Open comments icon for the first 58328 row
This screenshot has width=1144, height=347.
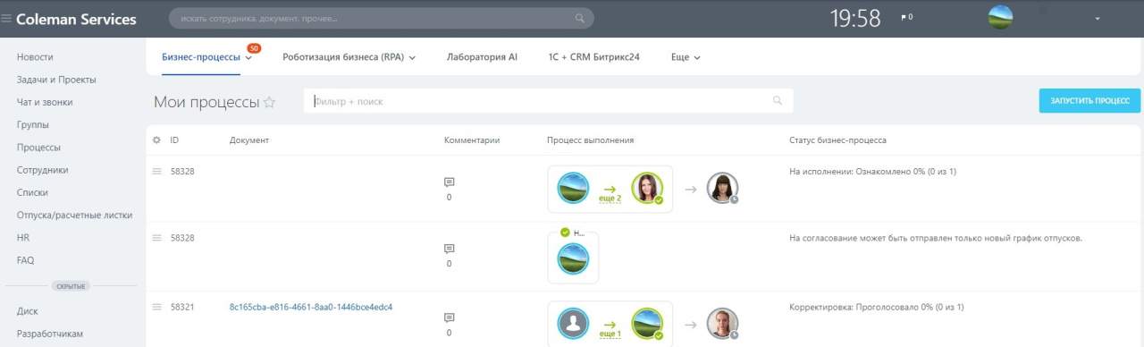click(449, 182)
